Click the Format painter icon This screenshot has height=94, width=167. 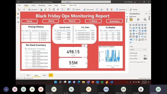tap(24, 10)
